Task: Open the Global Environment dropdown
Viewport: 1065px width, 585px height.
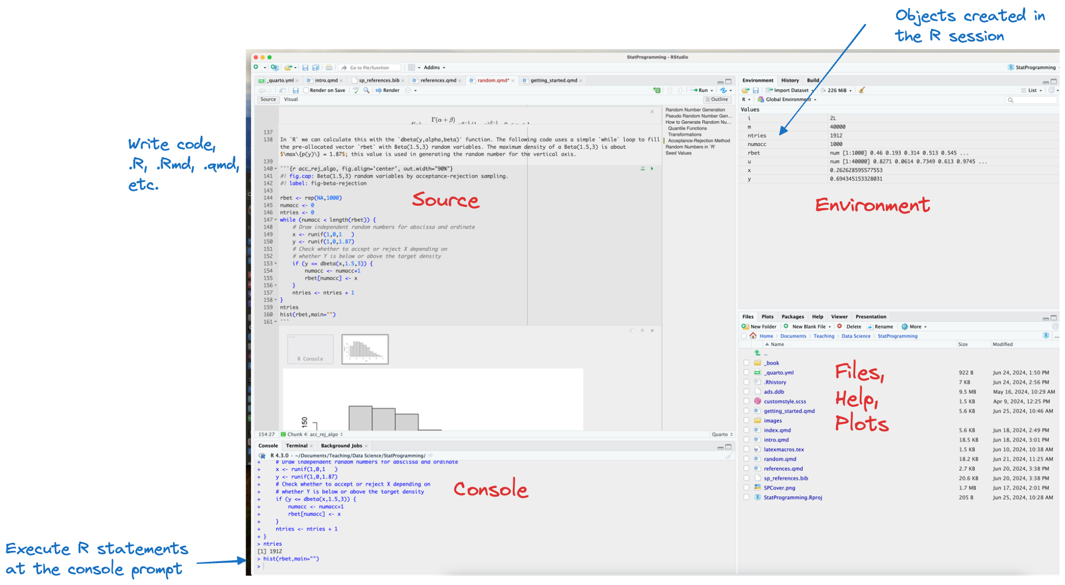Action: pos(787,99)
